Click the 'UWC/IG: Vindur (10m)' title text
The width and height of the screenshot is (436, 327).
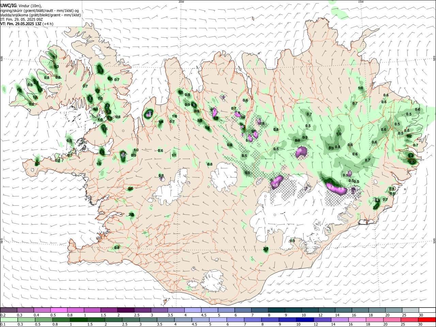pyautogui.click(x=21, y=5)
